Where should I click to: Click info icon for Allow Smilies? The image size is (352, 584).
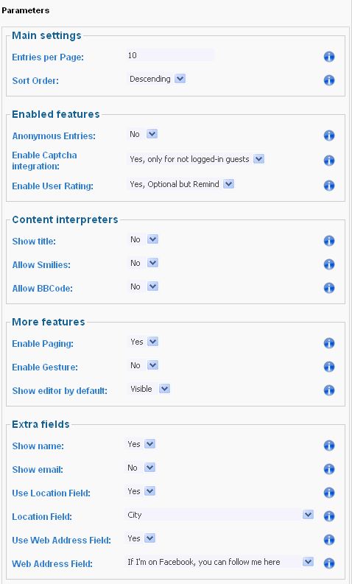tap(329, 264)
